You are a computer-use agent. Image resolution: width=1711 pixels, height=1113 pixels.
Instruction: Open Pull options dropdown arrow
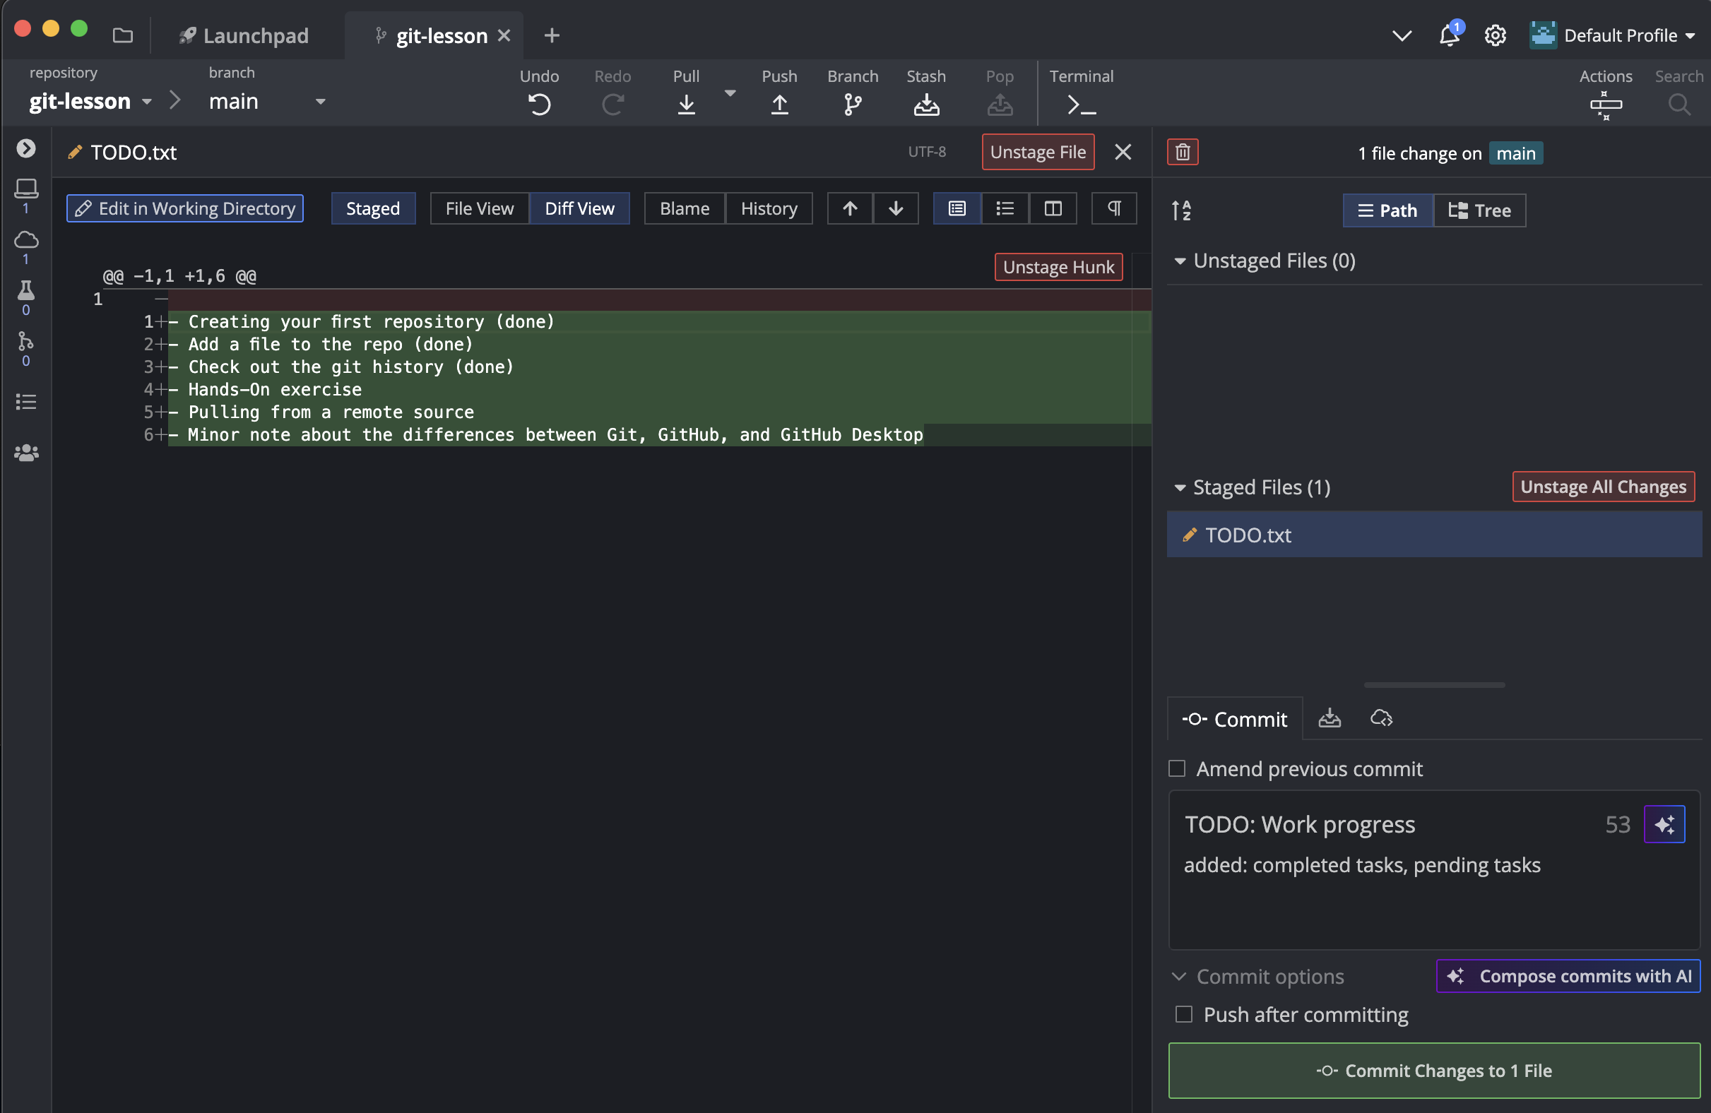pos(730,93)
